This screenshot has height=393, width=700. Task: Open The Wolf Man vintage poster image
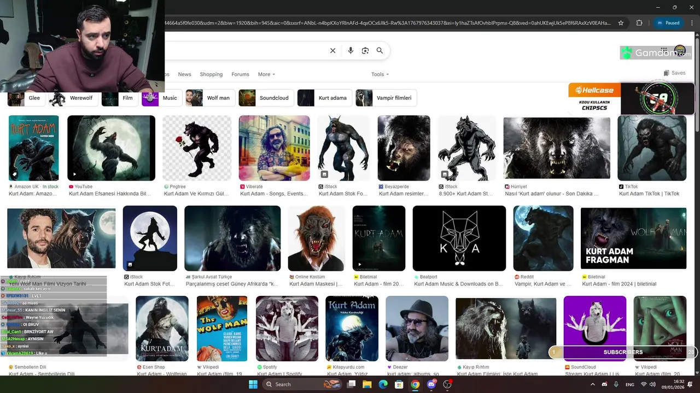pyautogui.click(x=222, y=329)
